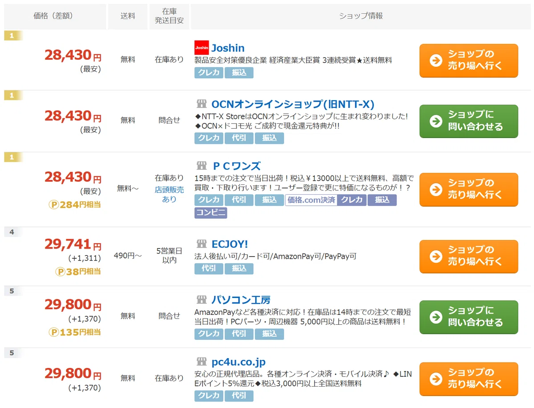
Task: Click the 29,741円 price for ECJOY!
Action: coord(73,245)
